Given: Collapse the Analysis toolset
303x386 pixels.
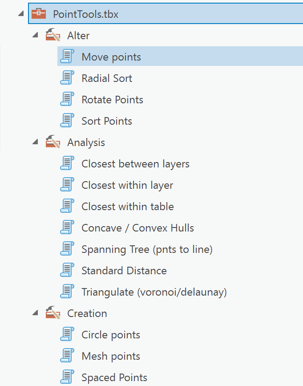Looking at the screenshot, I should pyautogui.click(x=36, y=142).
